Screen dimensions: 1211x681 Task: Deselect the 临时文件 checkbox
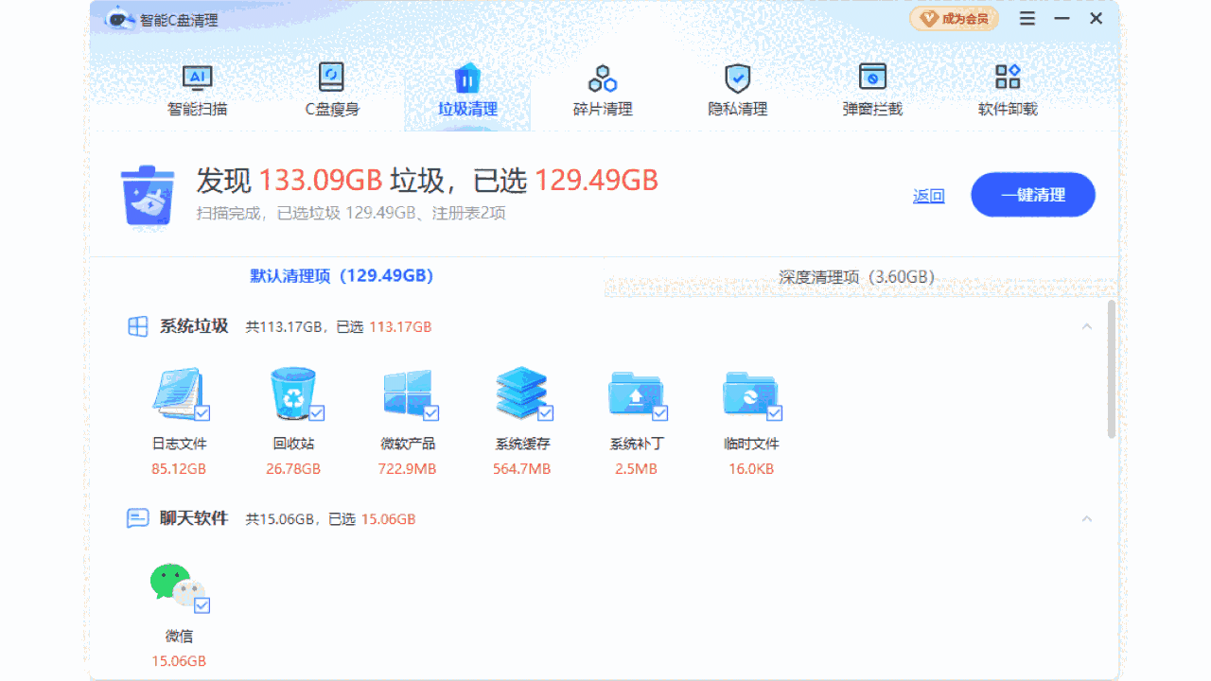(x=775, y=413)
